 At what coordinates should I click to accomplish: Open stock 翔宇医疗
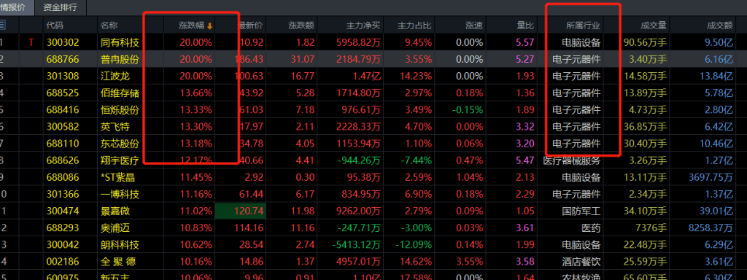120,160
